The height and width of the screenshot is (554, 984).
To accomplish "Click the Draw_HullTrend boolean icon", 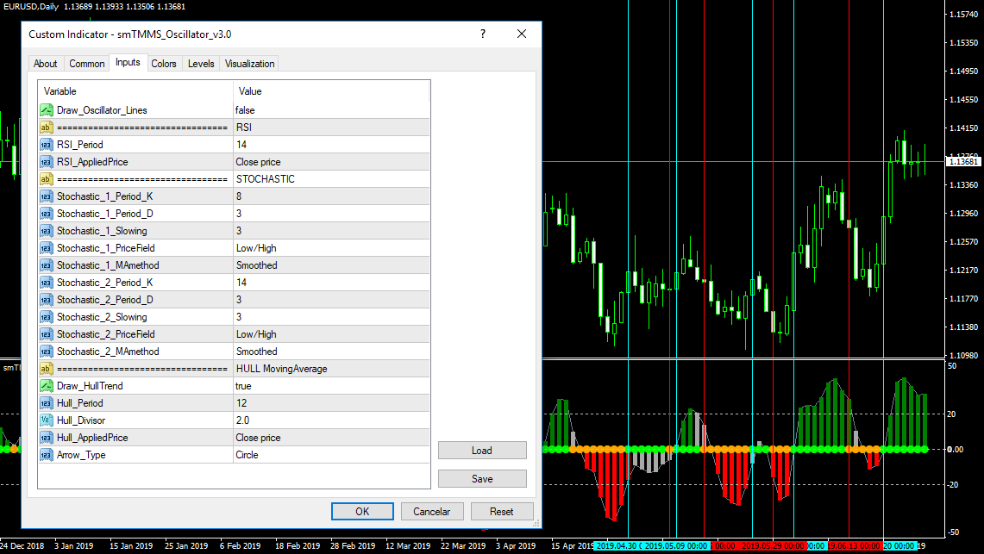I will click(x=47, y=386).
